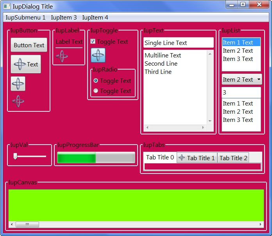Minimize the IupDialog Title window
The width and height of the screenshot is (272, 236).
[x=231, y=5]
